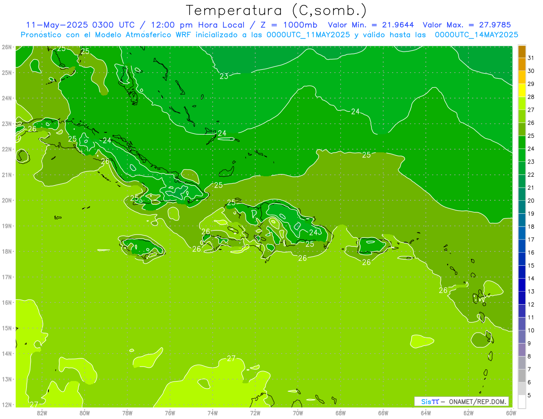Click legend scale value '28'
543x419 pixels.
pos(531,97)
